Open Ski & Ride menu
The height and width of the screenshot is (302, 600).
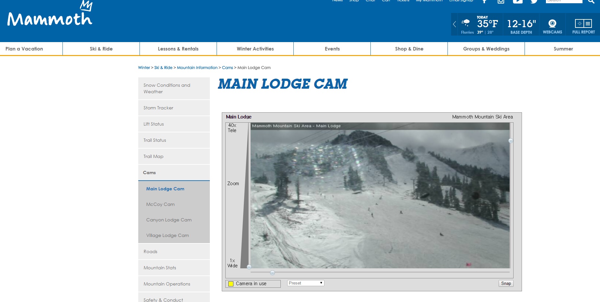coord(101,49)
